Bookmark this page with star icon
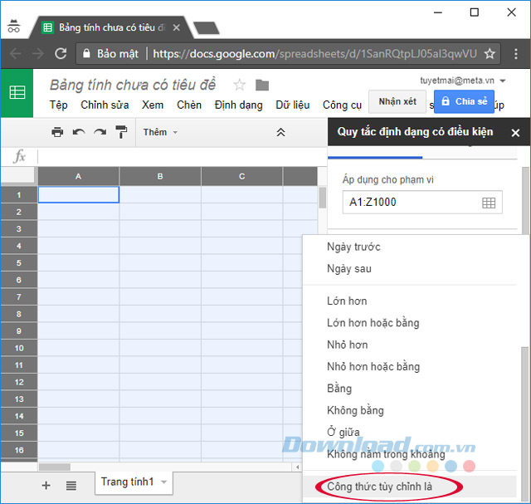531x504 pixels. click(x=490, y=53)
